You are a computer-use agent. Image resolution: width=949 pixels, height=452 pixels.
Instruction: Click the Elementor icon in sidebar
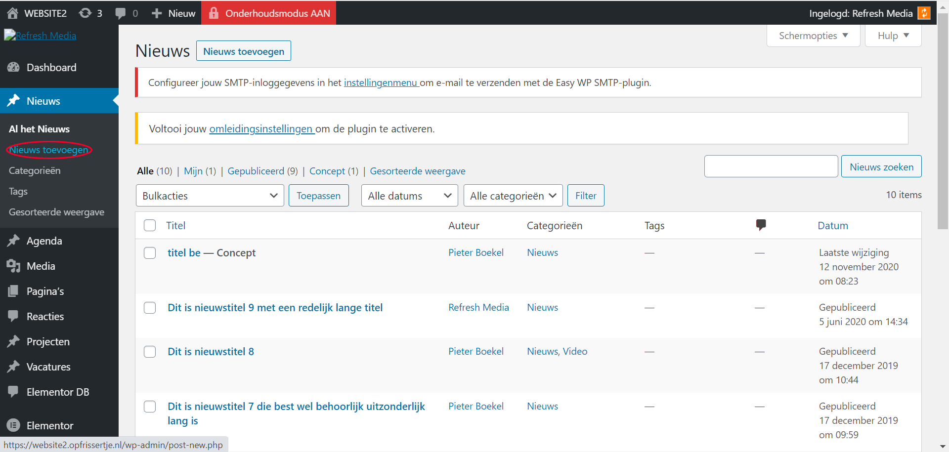pyautogui.click(x=13, y=425)
